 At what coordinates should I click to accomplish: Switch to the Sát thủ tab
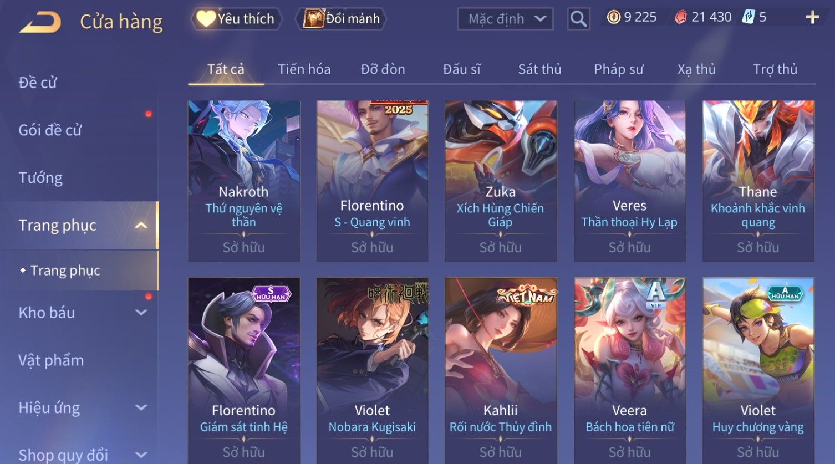[x=539, y=69]
